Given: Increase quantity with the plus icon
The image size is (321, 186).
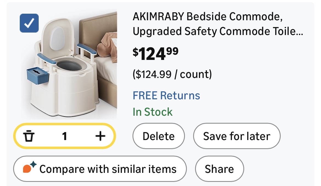Looking at the screenshot, I should 100,136.
